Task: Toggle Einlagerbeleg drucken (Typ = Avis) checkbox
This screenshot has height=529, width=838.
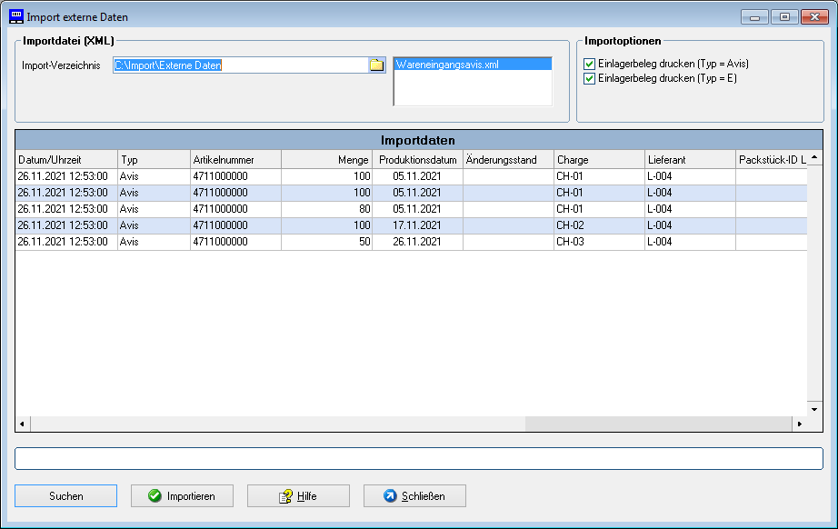Action: [589, 65]
